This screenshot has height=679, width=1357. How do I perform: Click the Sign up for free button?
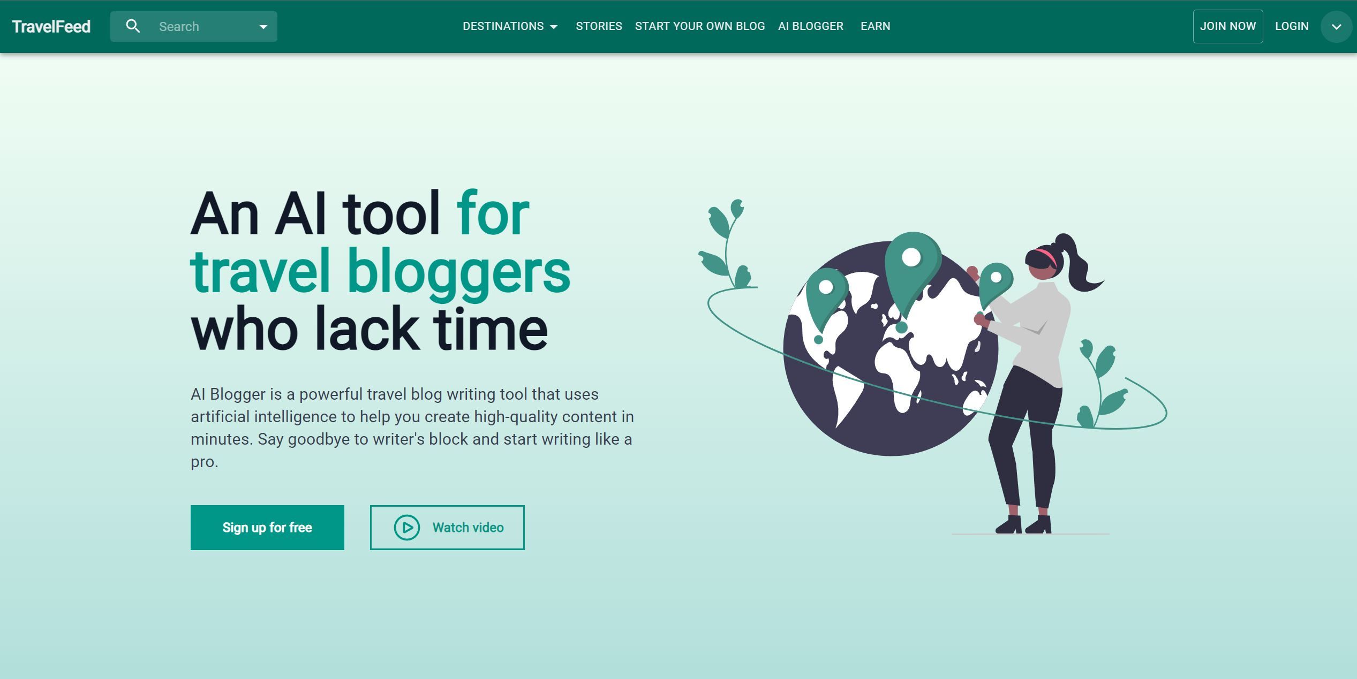267,527
